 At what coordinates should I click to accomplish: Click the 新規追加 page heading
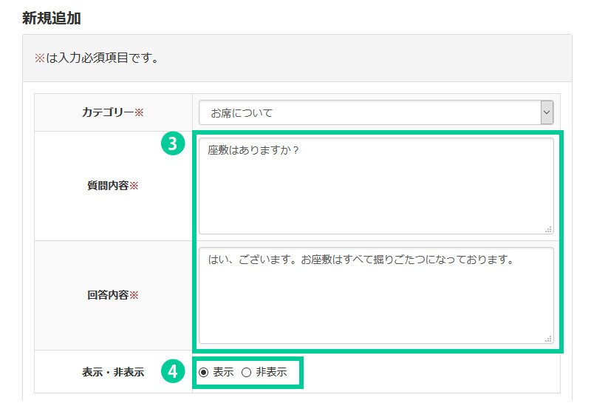click(x=52, y=18)
